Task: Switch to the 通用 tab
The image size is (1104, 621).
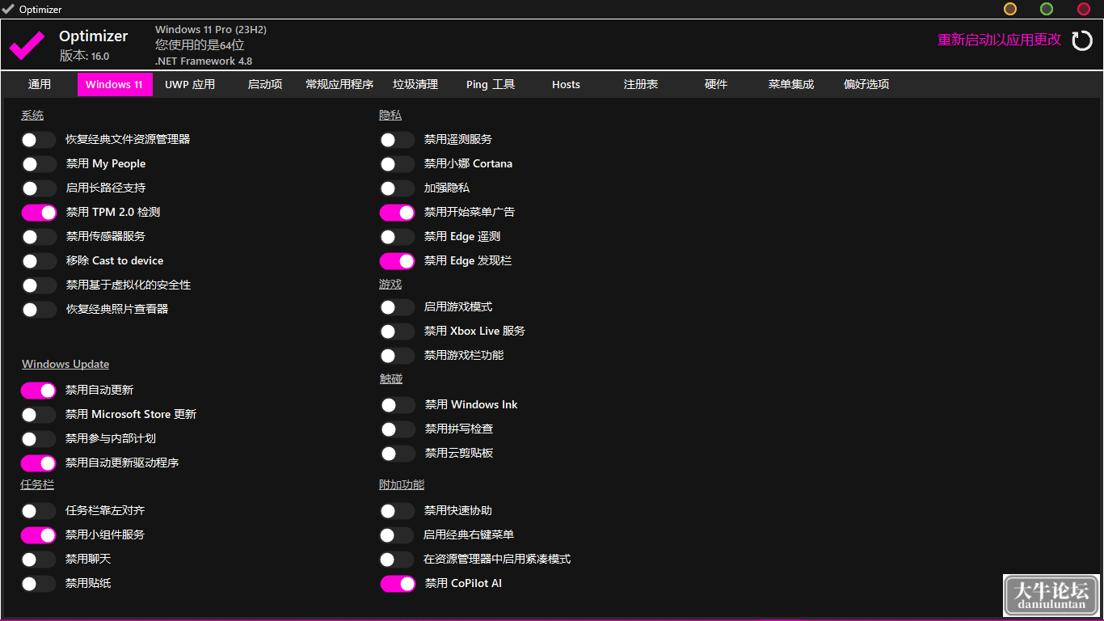Action: point(40,84)
